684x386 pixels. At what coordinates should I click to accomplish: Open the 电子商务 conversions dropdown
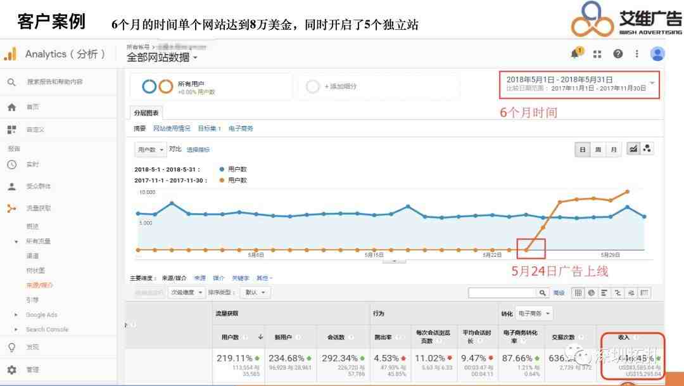pos(534,314)
